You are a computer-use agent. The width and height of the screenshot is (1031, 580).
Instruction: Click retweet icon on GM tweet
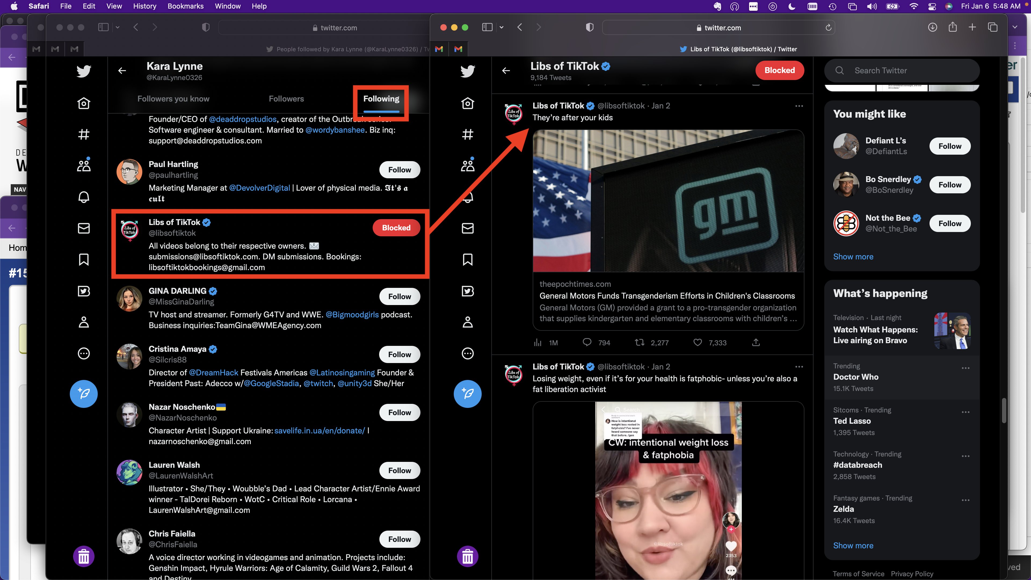click(640, 342)
